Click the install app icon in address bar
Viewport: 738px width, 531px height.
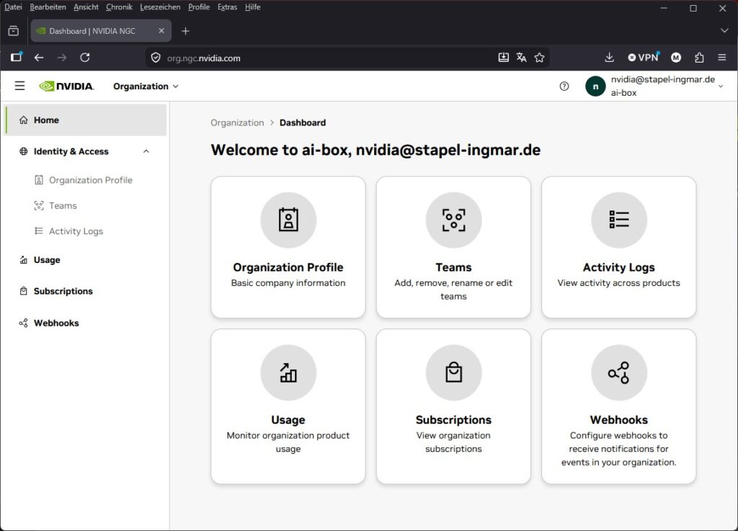point(503,58)
